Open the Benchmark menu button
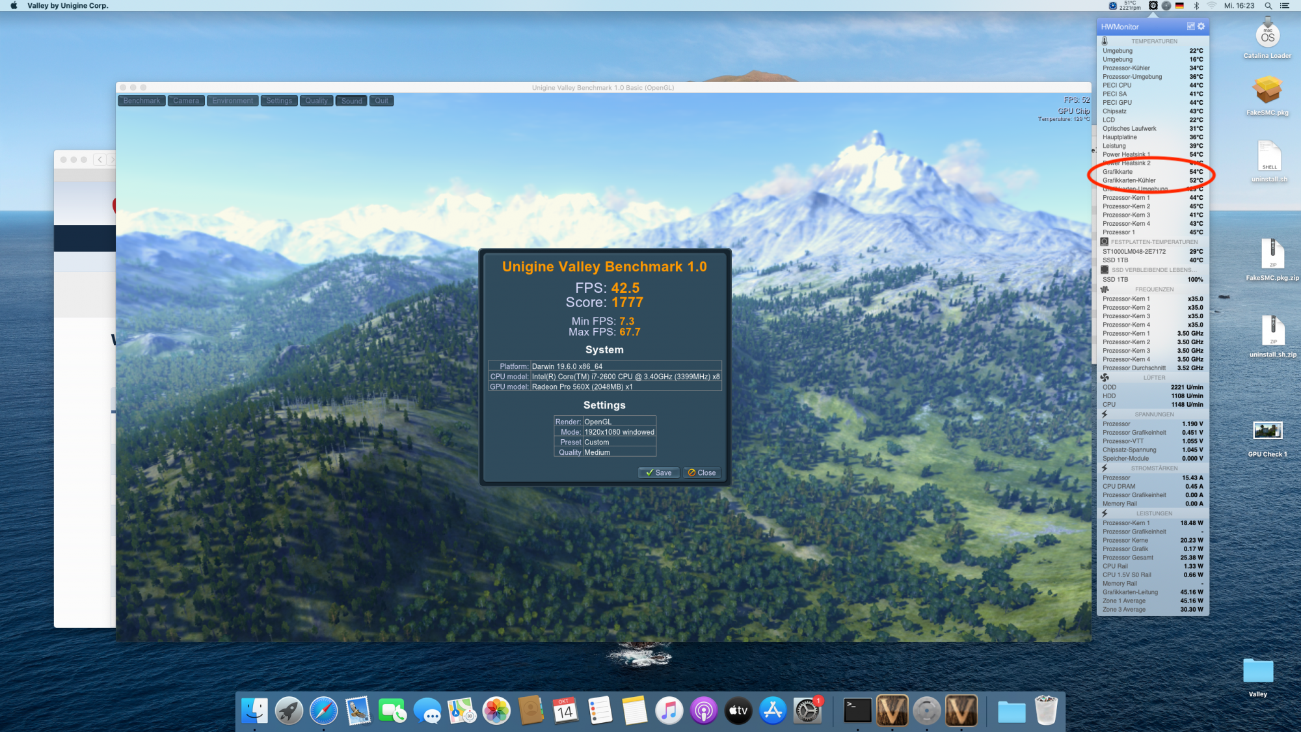This screenshot has width=1301, height=732. tap(141, 101)
